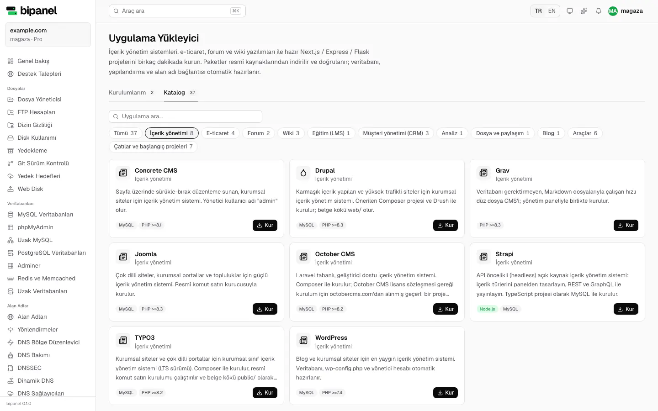Open Destek Talepleri lifebuoy icon

coord(11,74)
